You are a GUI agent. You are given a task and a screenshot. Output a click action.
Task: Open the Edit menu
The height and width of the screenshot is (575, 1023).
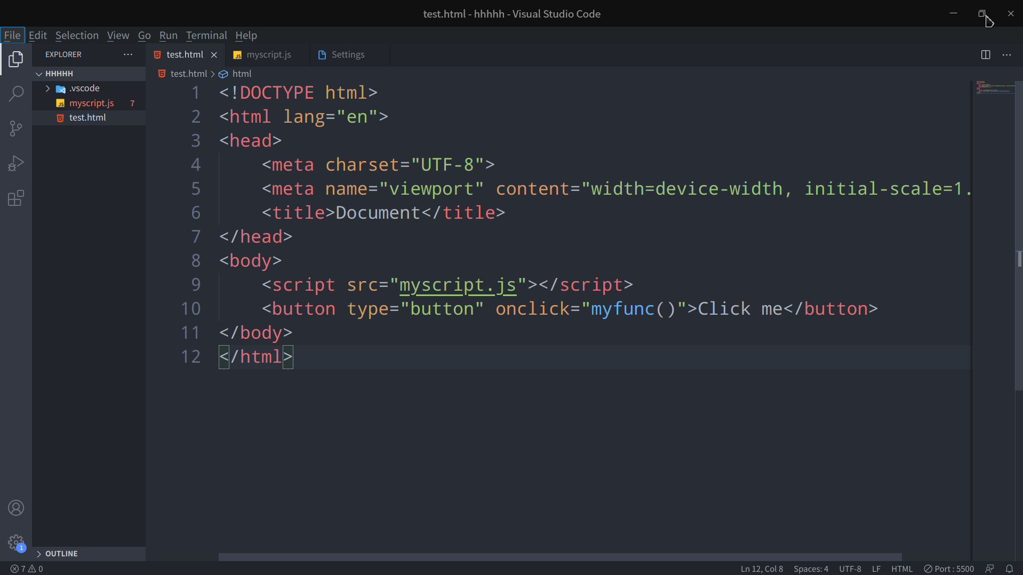(38, 35)
